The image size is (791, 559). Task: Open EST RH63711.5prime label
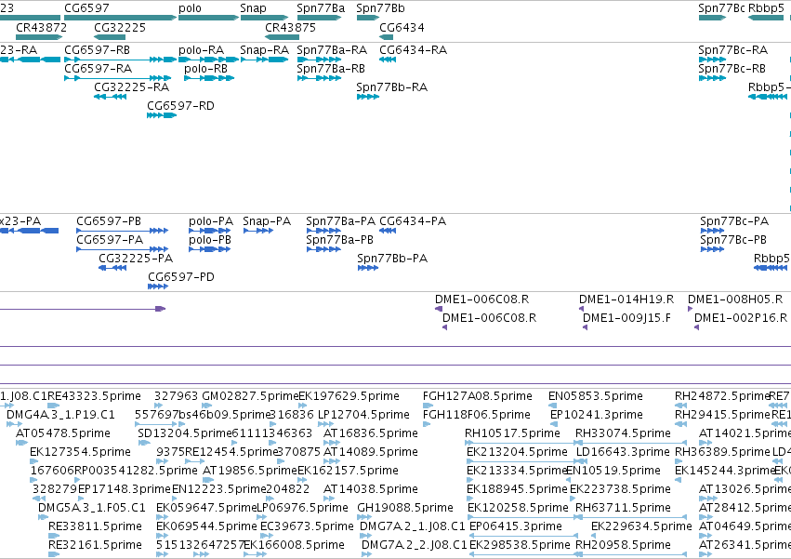624,508
